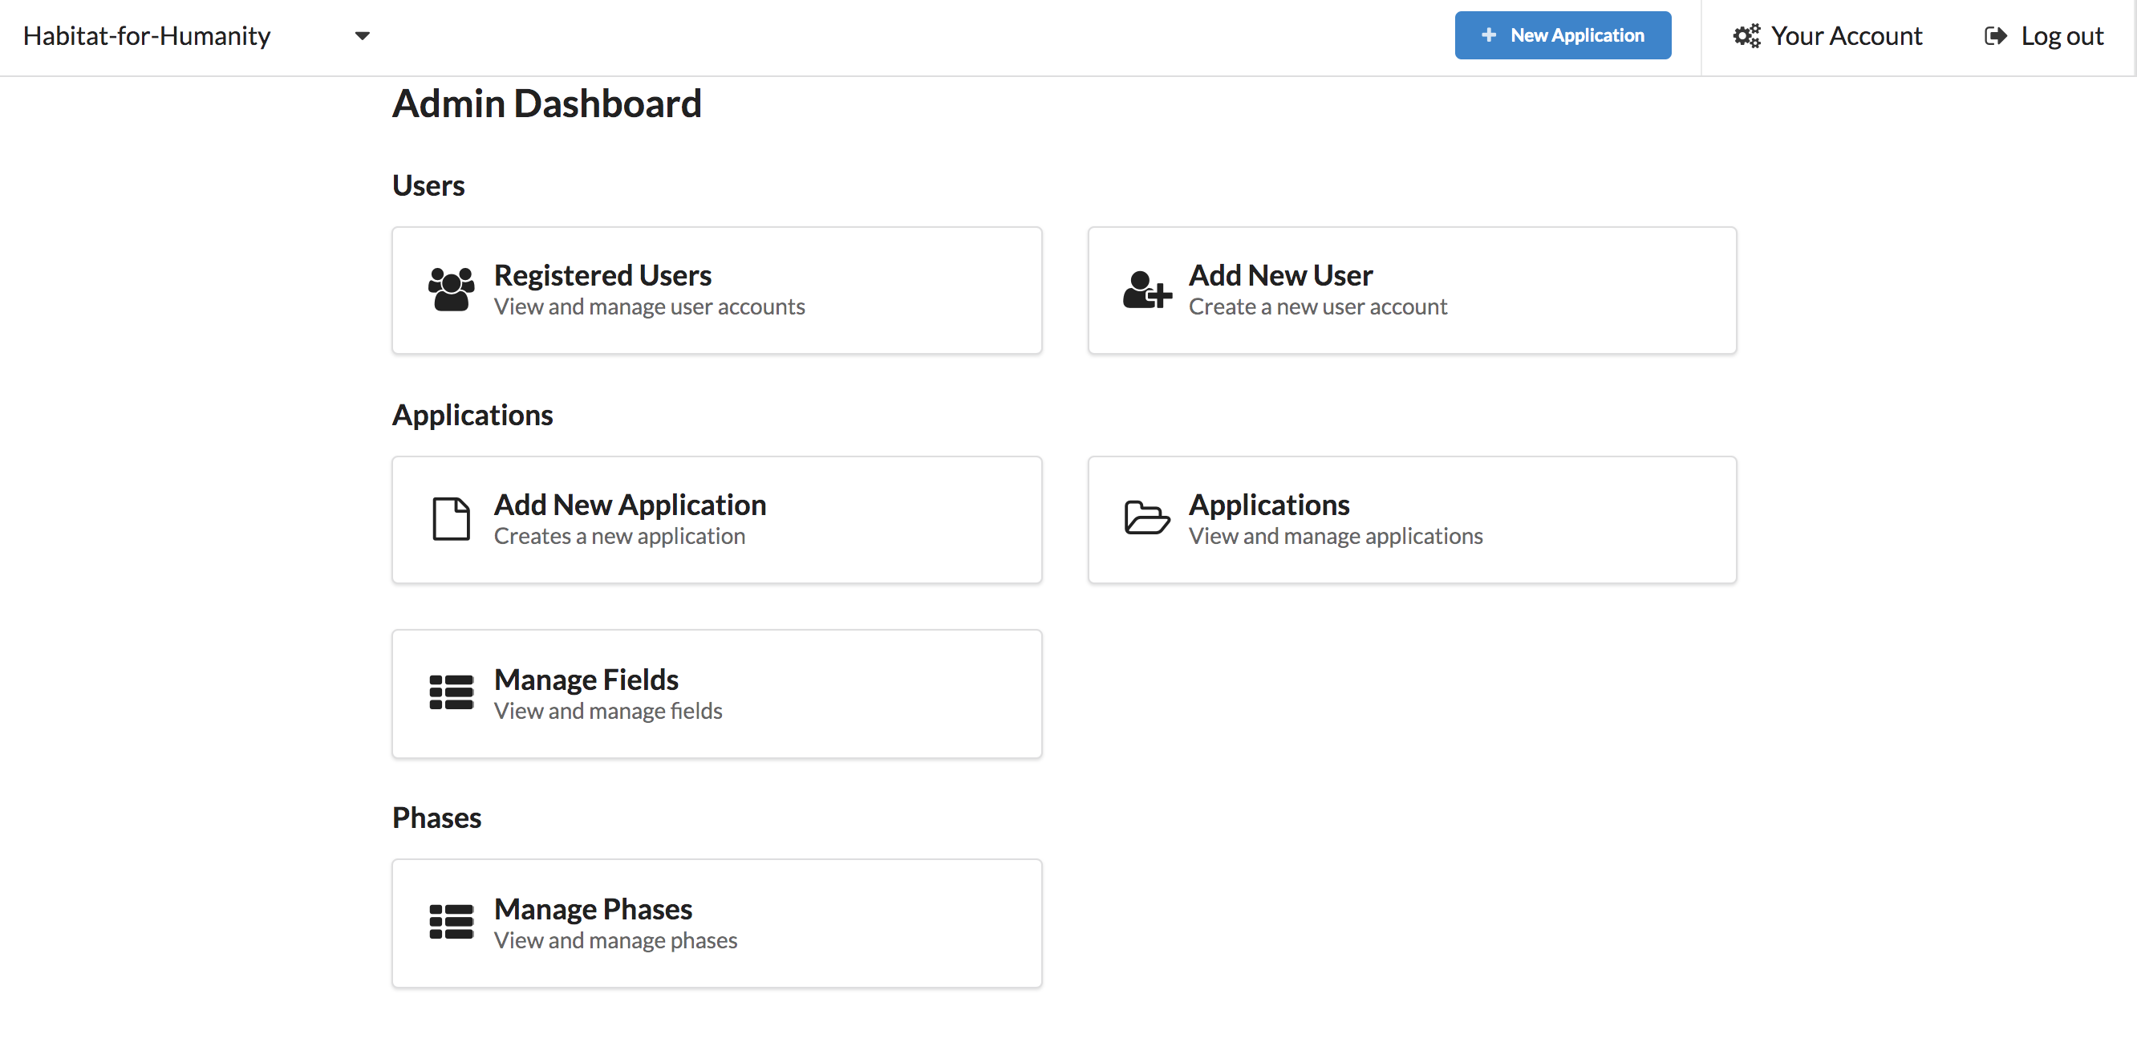Image resolution: width=2137 pixels, height=1051 pixels.
Task: Open Your Account menu item
Action: 1847,36
